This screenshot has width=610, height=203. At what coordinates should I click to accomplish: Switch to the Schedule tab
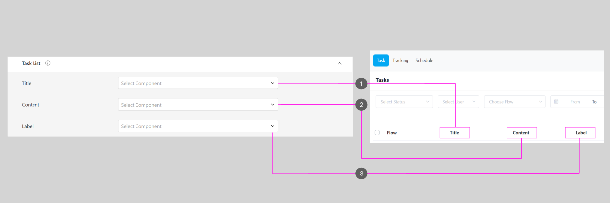point(424,60)
